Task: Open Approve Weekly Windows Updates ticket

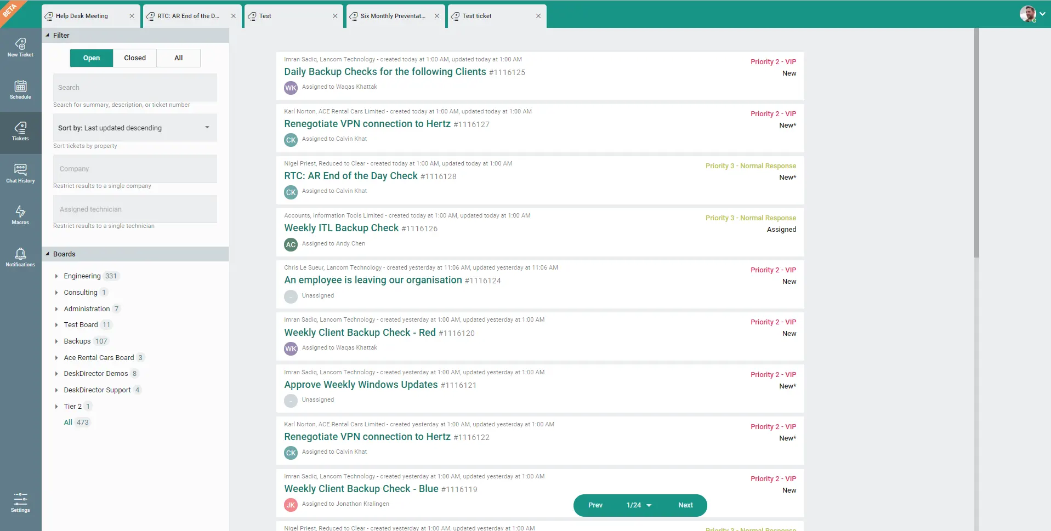Action: [361, 385]
